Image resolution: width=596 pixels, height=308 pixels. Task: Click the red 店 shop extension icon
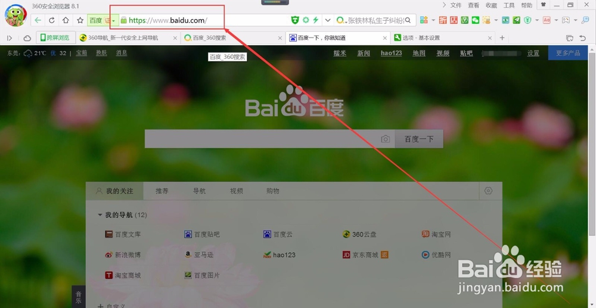(x=454, y=20)
